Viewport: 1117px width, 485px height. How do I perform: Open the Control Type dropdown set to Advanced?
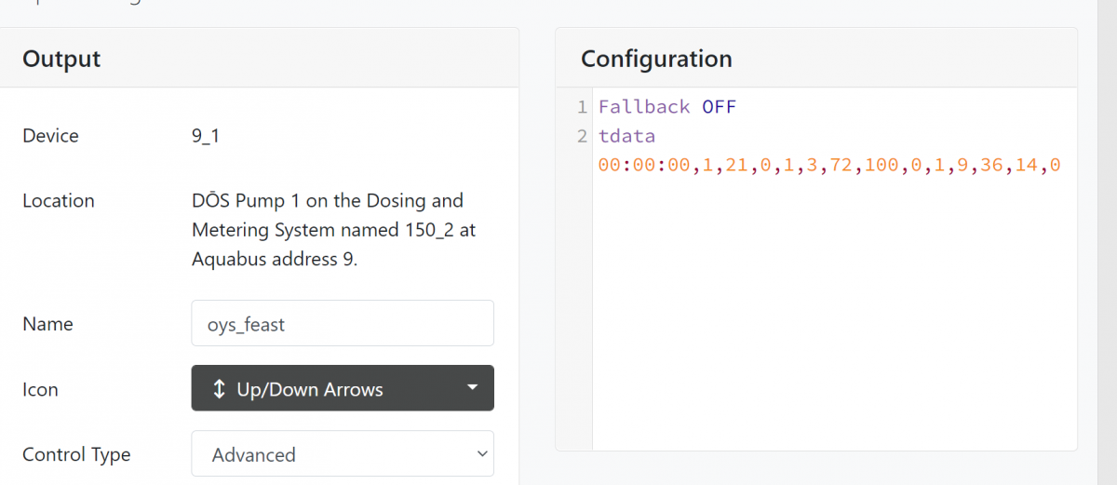pos(343,453)
